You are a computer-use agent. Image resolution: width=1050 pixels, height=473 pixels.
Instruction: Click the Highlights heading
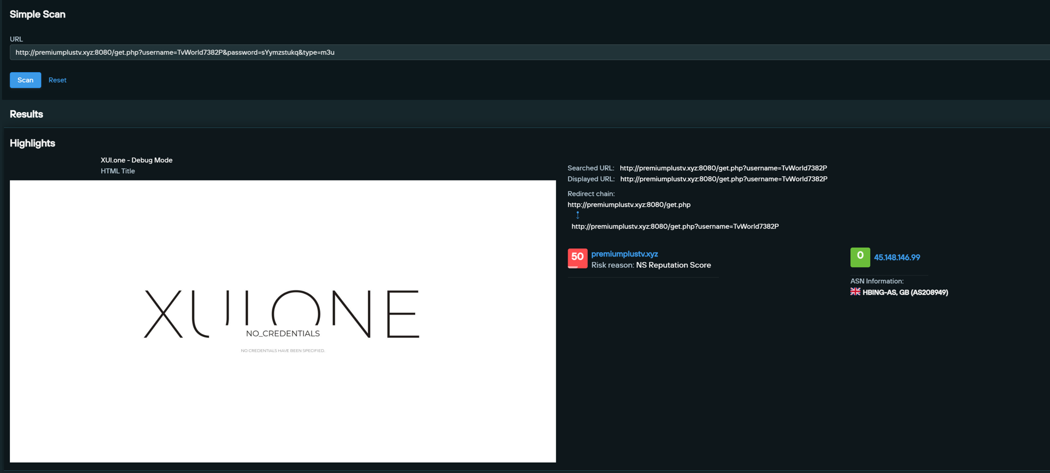point(32,143)
